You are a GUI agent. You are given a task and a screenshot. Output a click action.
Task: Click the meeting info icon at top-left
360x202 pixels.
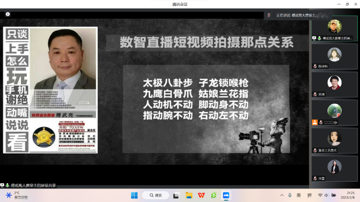pos(8,14)
